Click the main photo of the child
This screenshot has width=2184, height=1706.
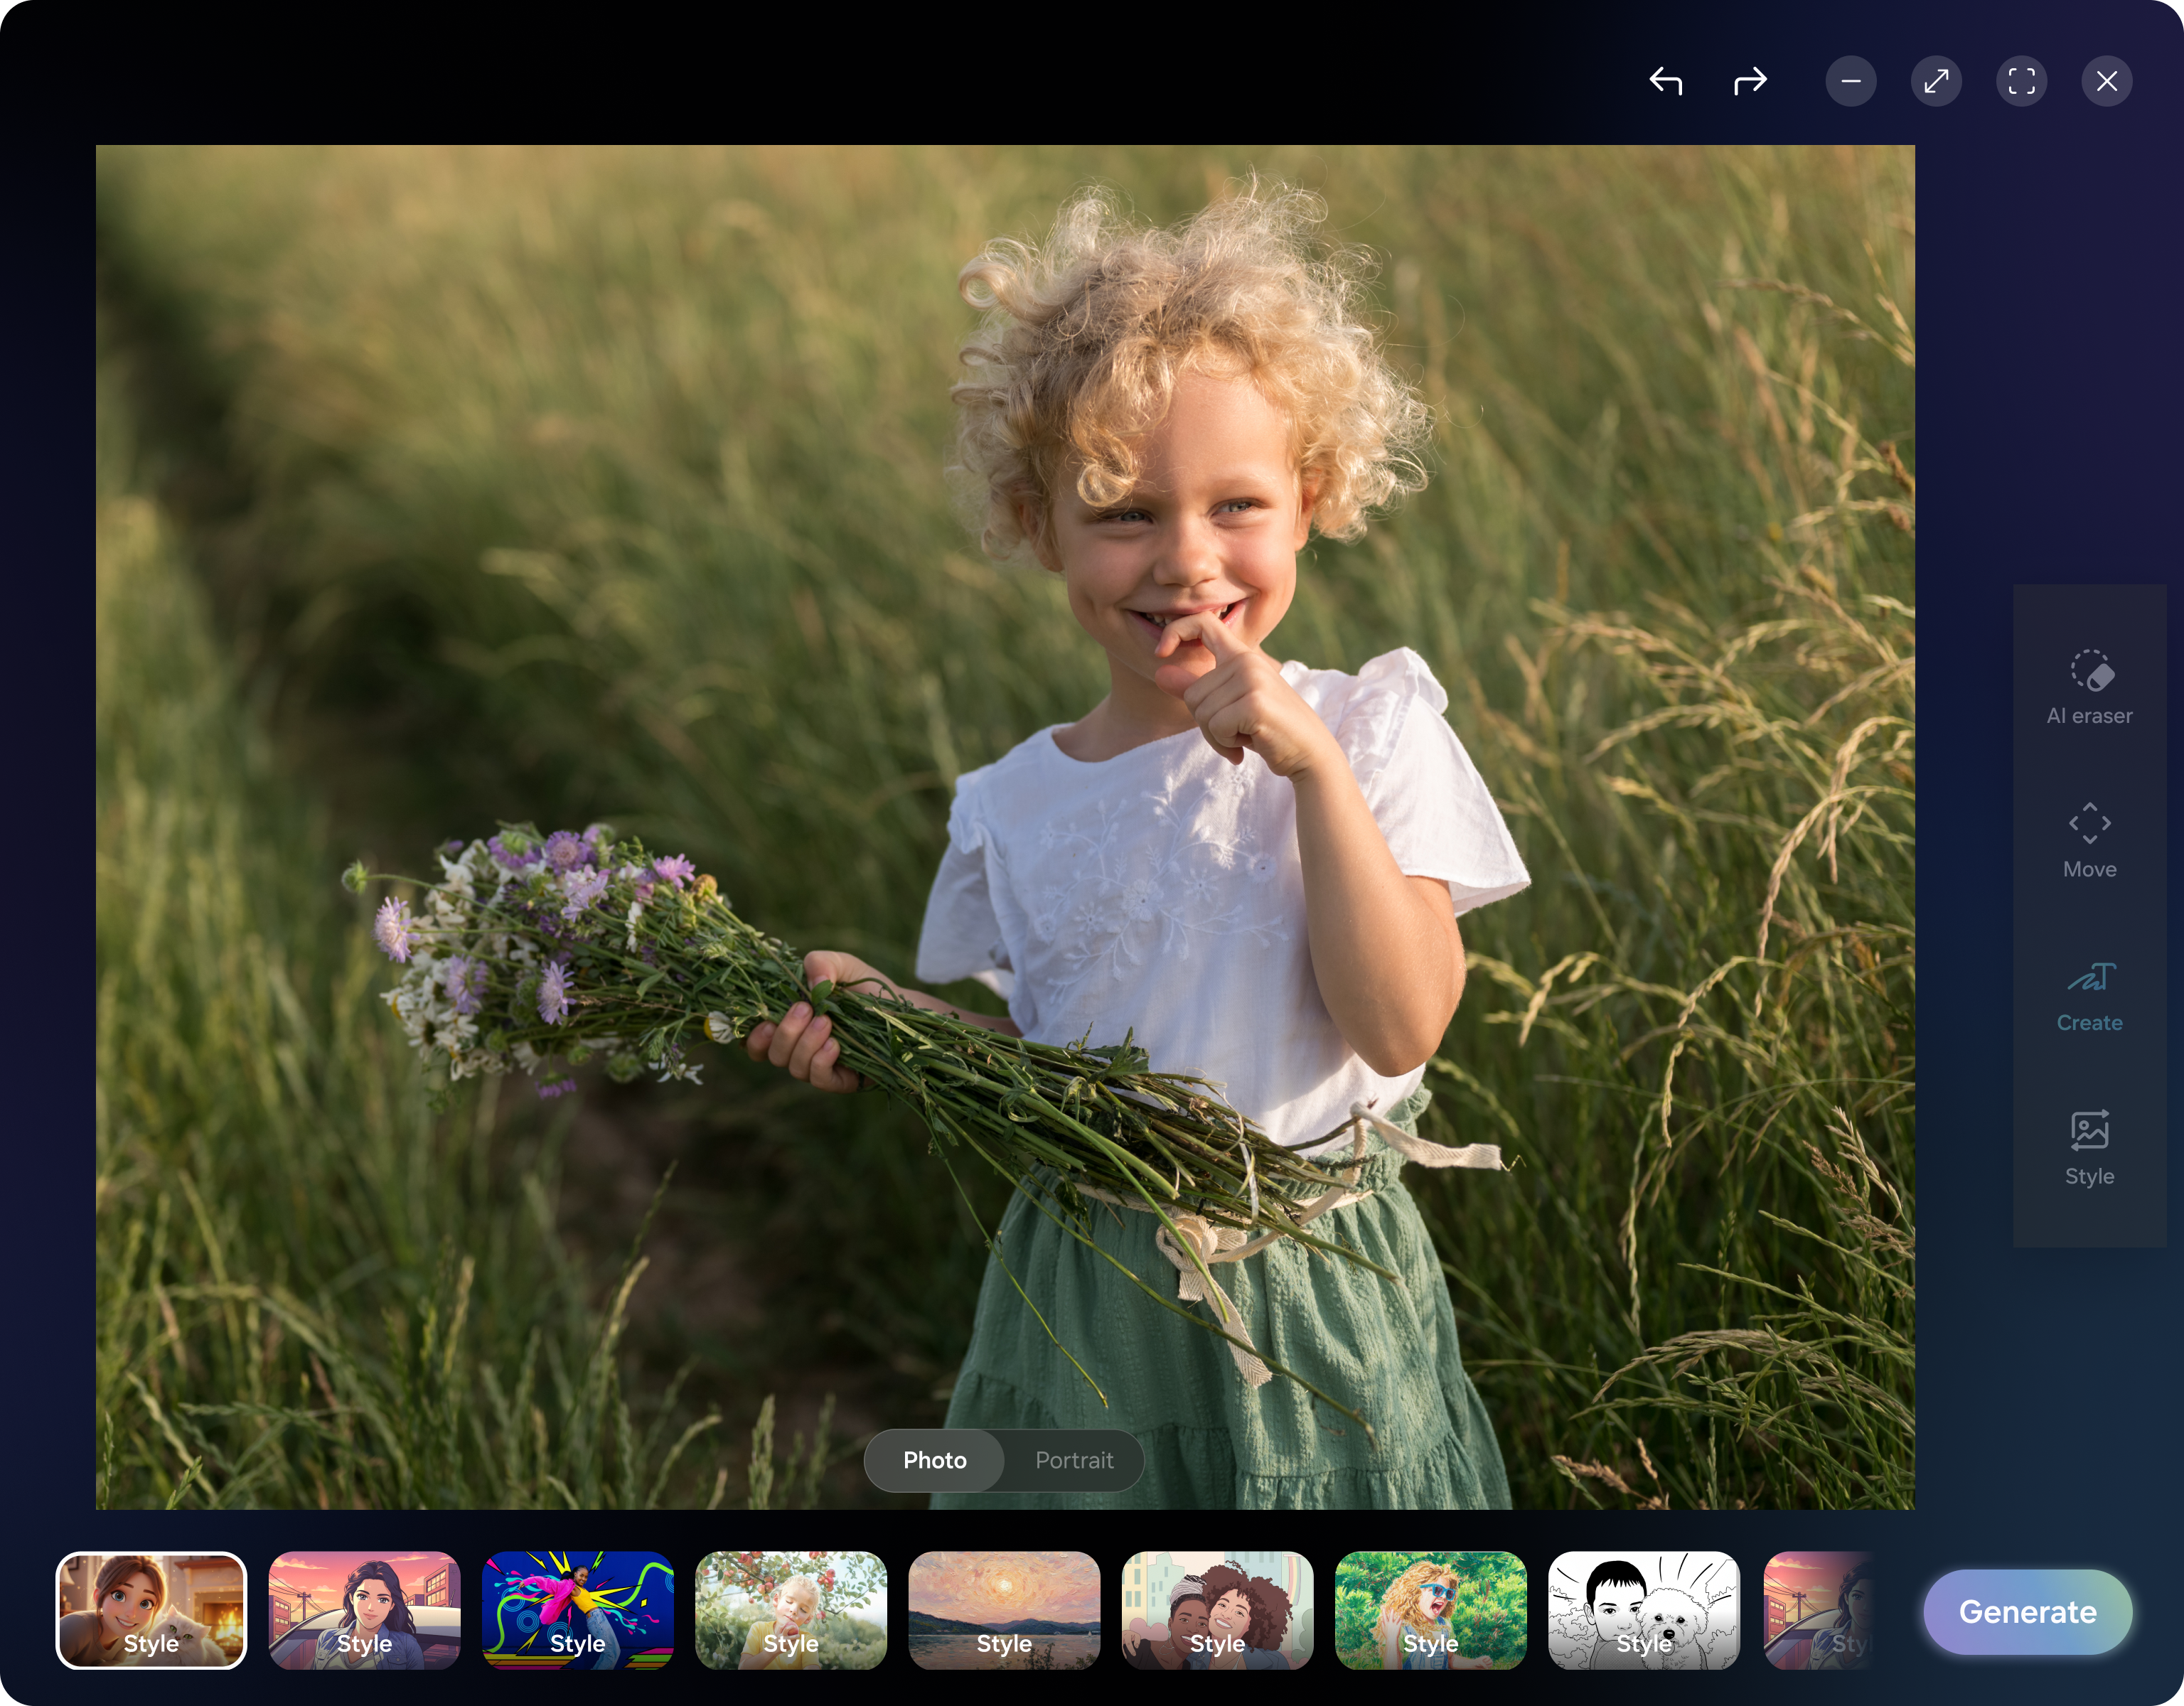[x=1005, y=827]
